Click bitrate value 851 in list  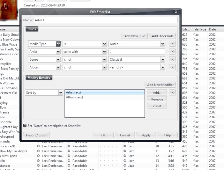point(184,88)
